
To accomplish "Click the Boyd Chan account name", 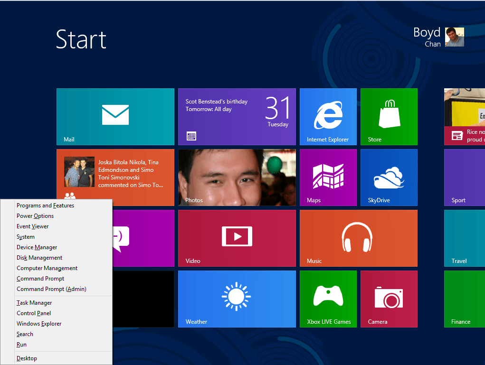I will 427,37.
